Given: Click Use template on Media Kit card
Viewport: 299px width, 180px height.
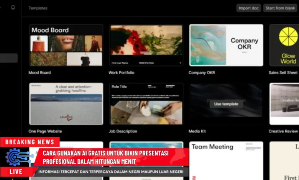Looking at the screenshot, I should pos(226,104).
